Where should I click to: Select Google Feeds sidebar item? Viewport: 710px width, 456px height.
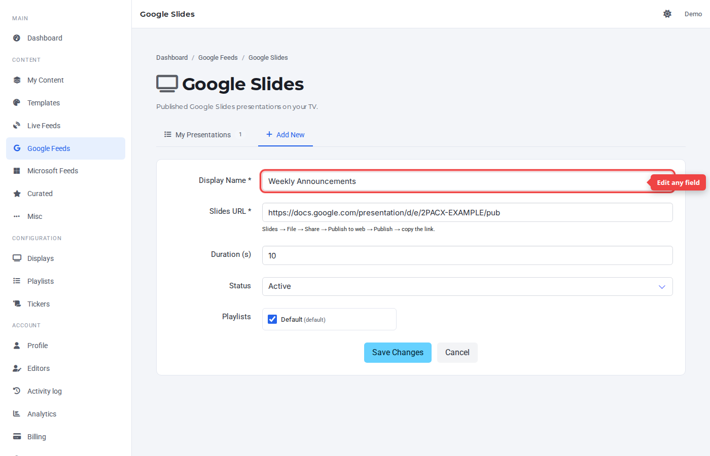click(65, 148)
